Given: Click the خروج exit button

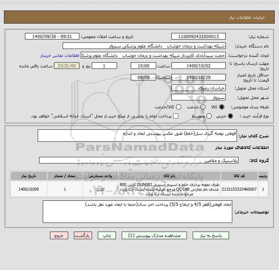Looking at the screenshot, I should [x=59, y=236].
